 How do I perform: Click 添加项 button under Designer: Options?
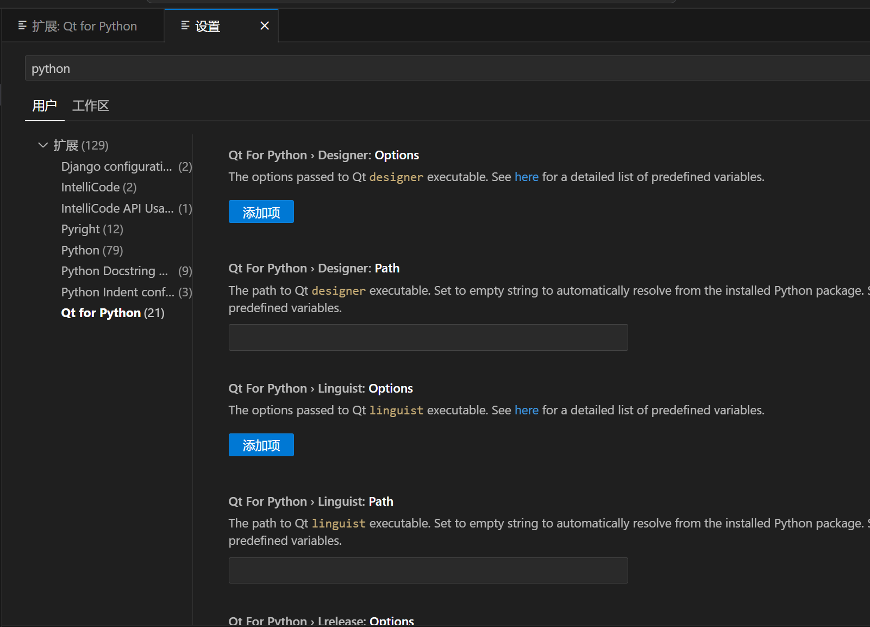tap(261, 212)
